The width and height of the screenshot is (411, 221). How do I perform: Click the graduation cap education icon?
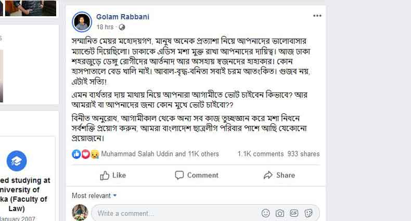pos(17,161)
